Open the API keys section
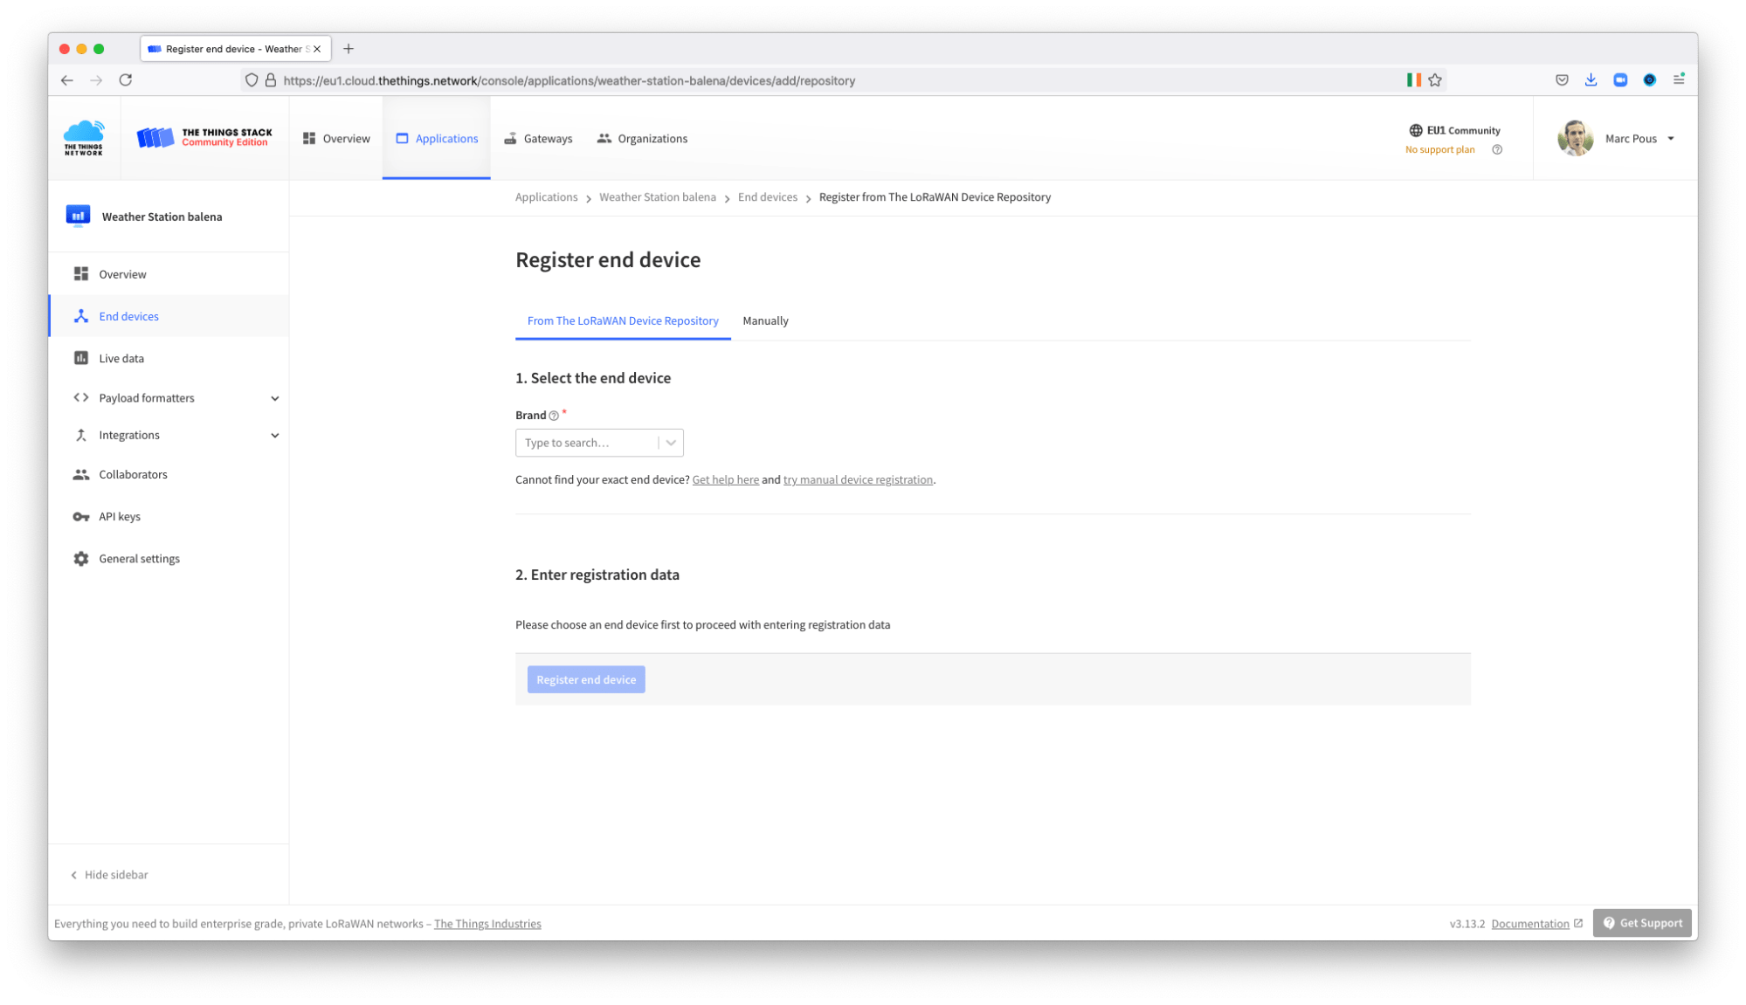 click(120, 516)
